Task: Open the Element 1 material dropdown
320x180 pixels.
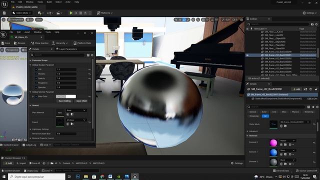Action: click(287, 150)
